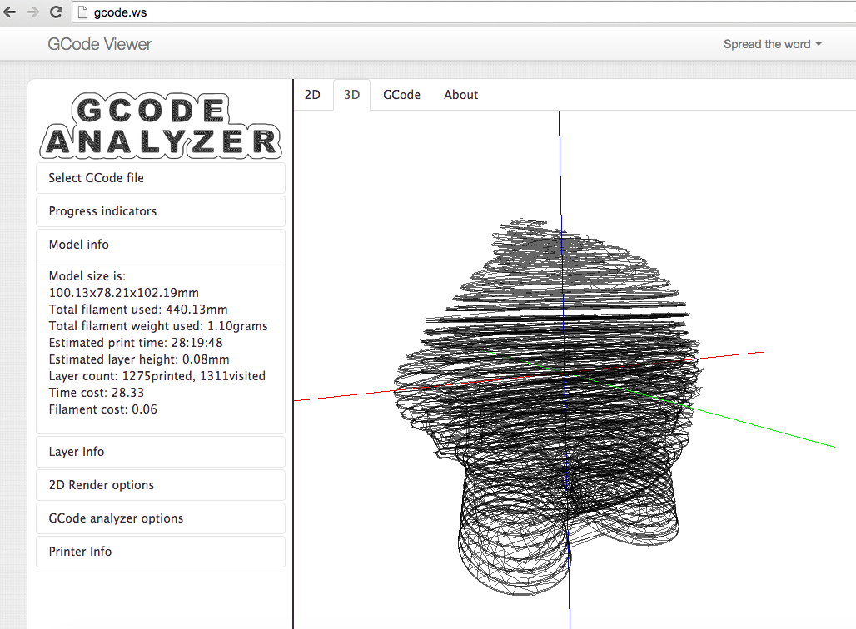Click the browser back arrow
The width and height of the screenshot is (856, 629).
[x=11, y=12]
